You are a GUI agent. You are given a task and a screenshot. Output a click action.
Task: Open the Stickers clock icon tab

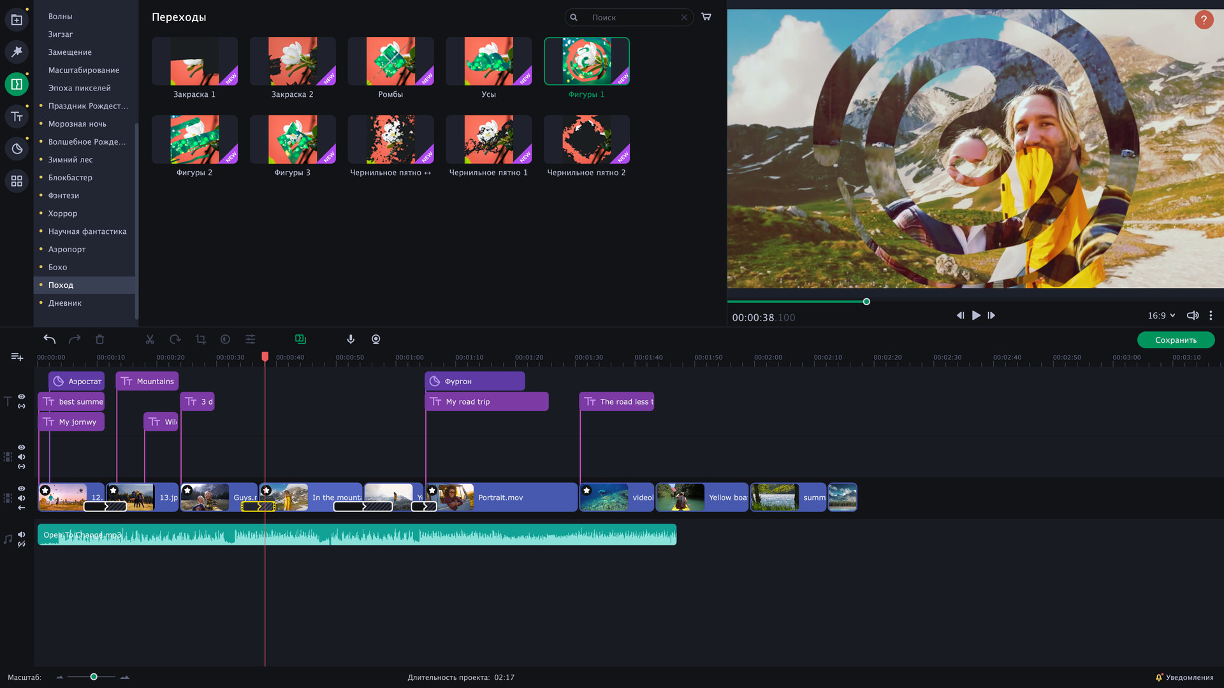point(17,149)
